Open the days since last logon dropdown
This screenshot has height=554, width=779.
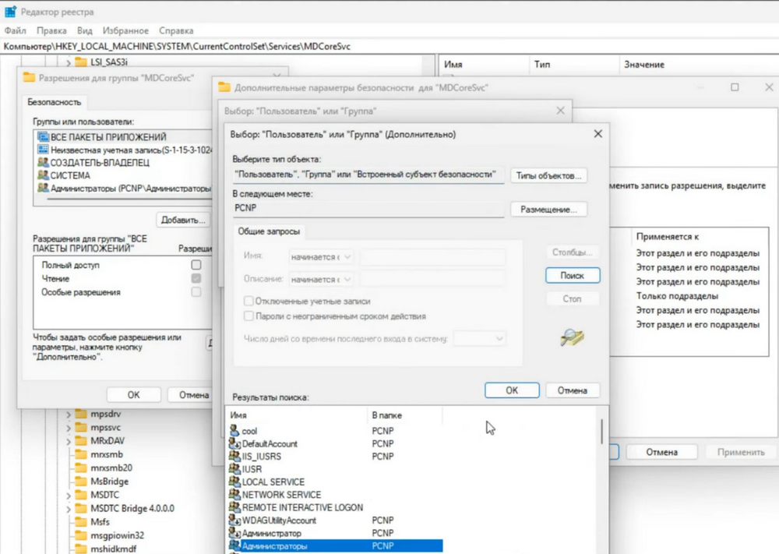[x=479, y=338]
